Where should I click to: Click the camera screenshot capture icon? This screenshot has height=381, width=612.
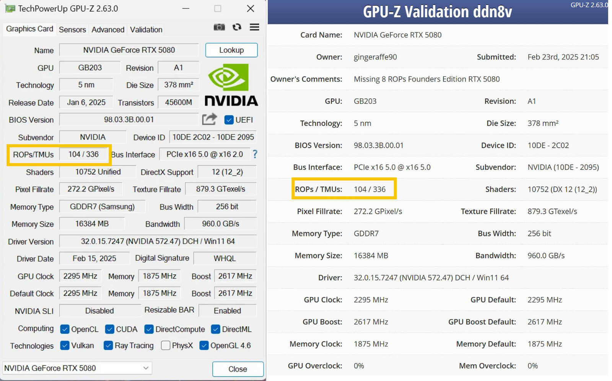pos(219,27)
